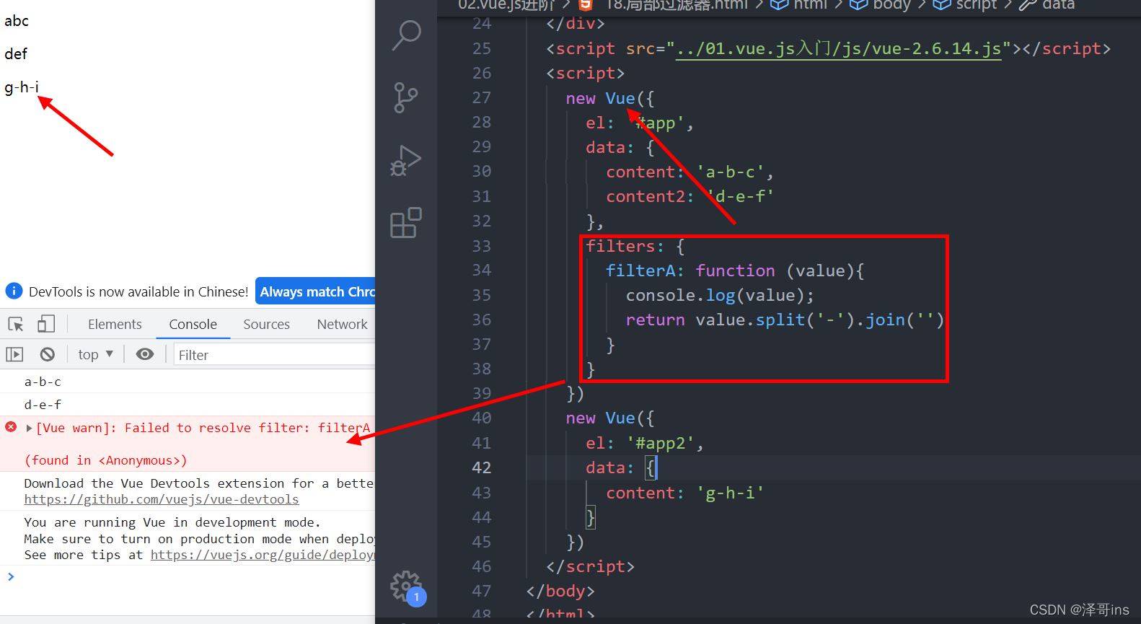Open the vuejs.org deployment guide link

[x=262, y=555]
